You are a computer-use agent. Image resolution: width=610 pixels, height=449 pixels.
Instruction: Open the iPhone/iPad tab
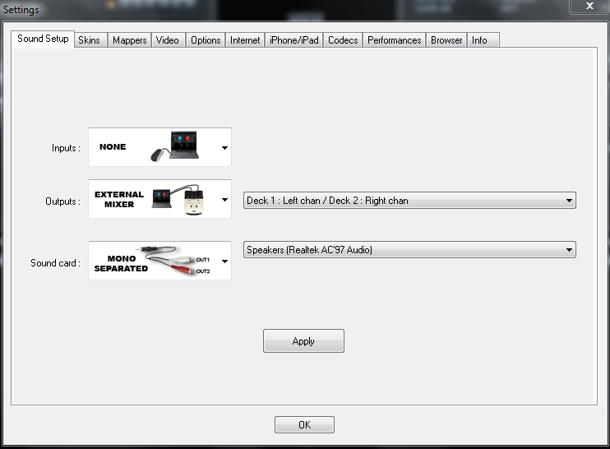click(x=293, y=40)
